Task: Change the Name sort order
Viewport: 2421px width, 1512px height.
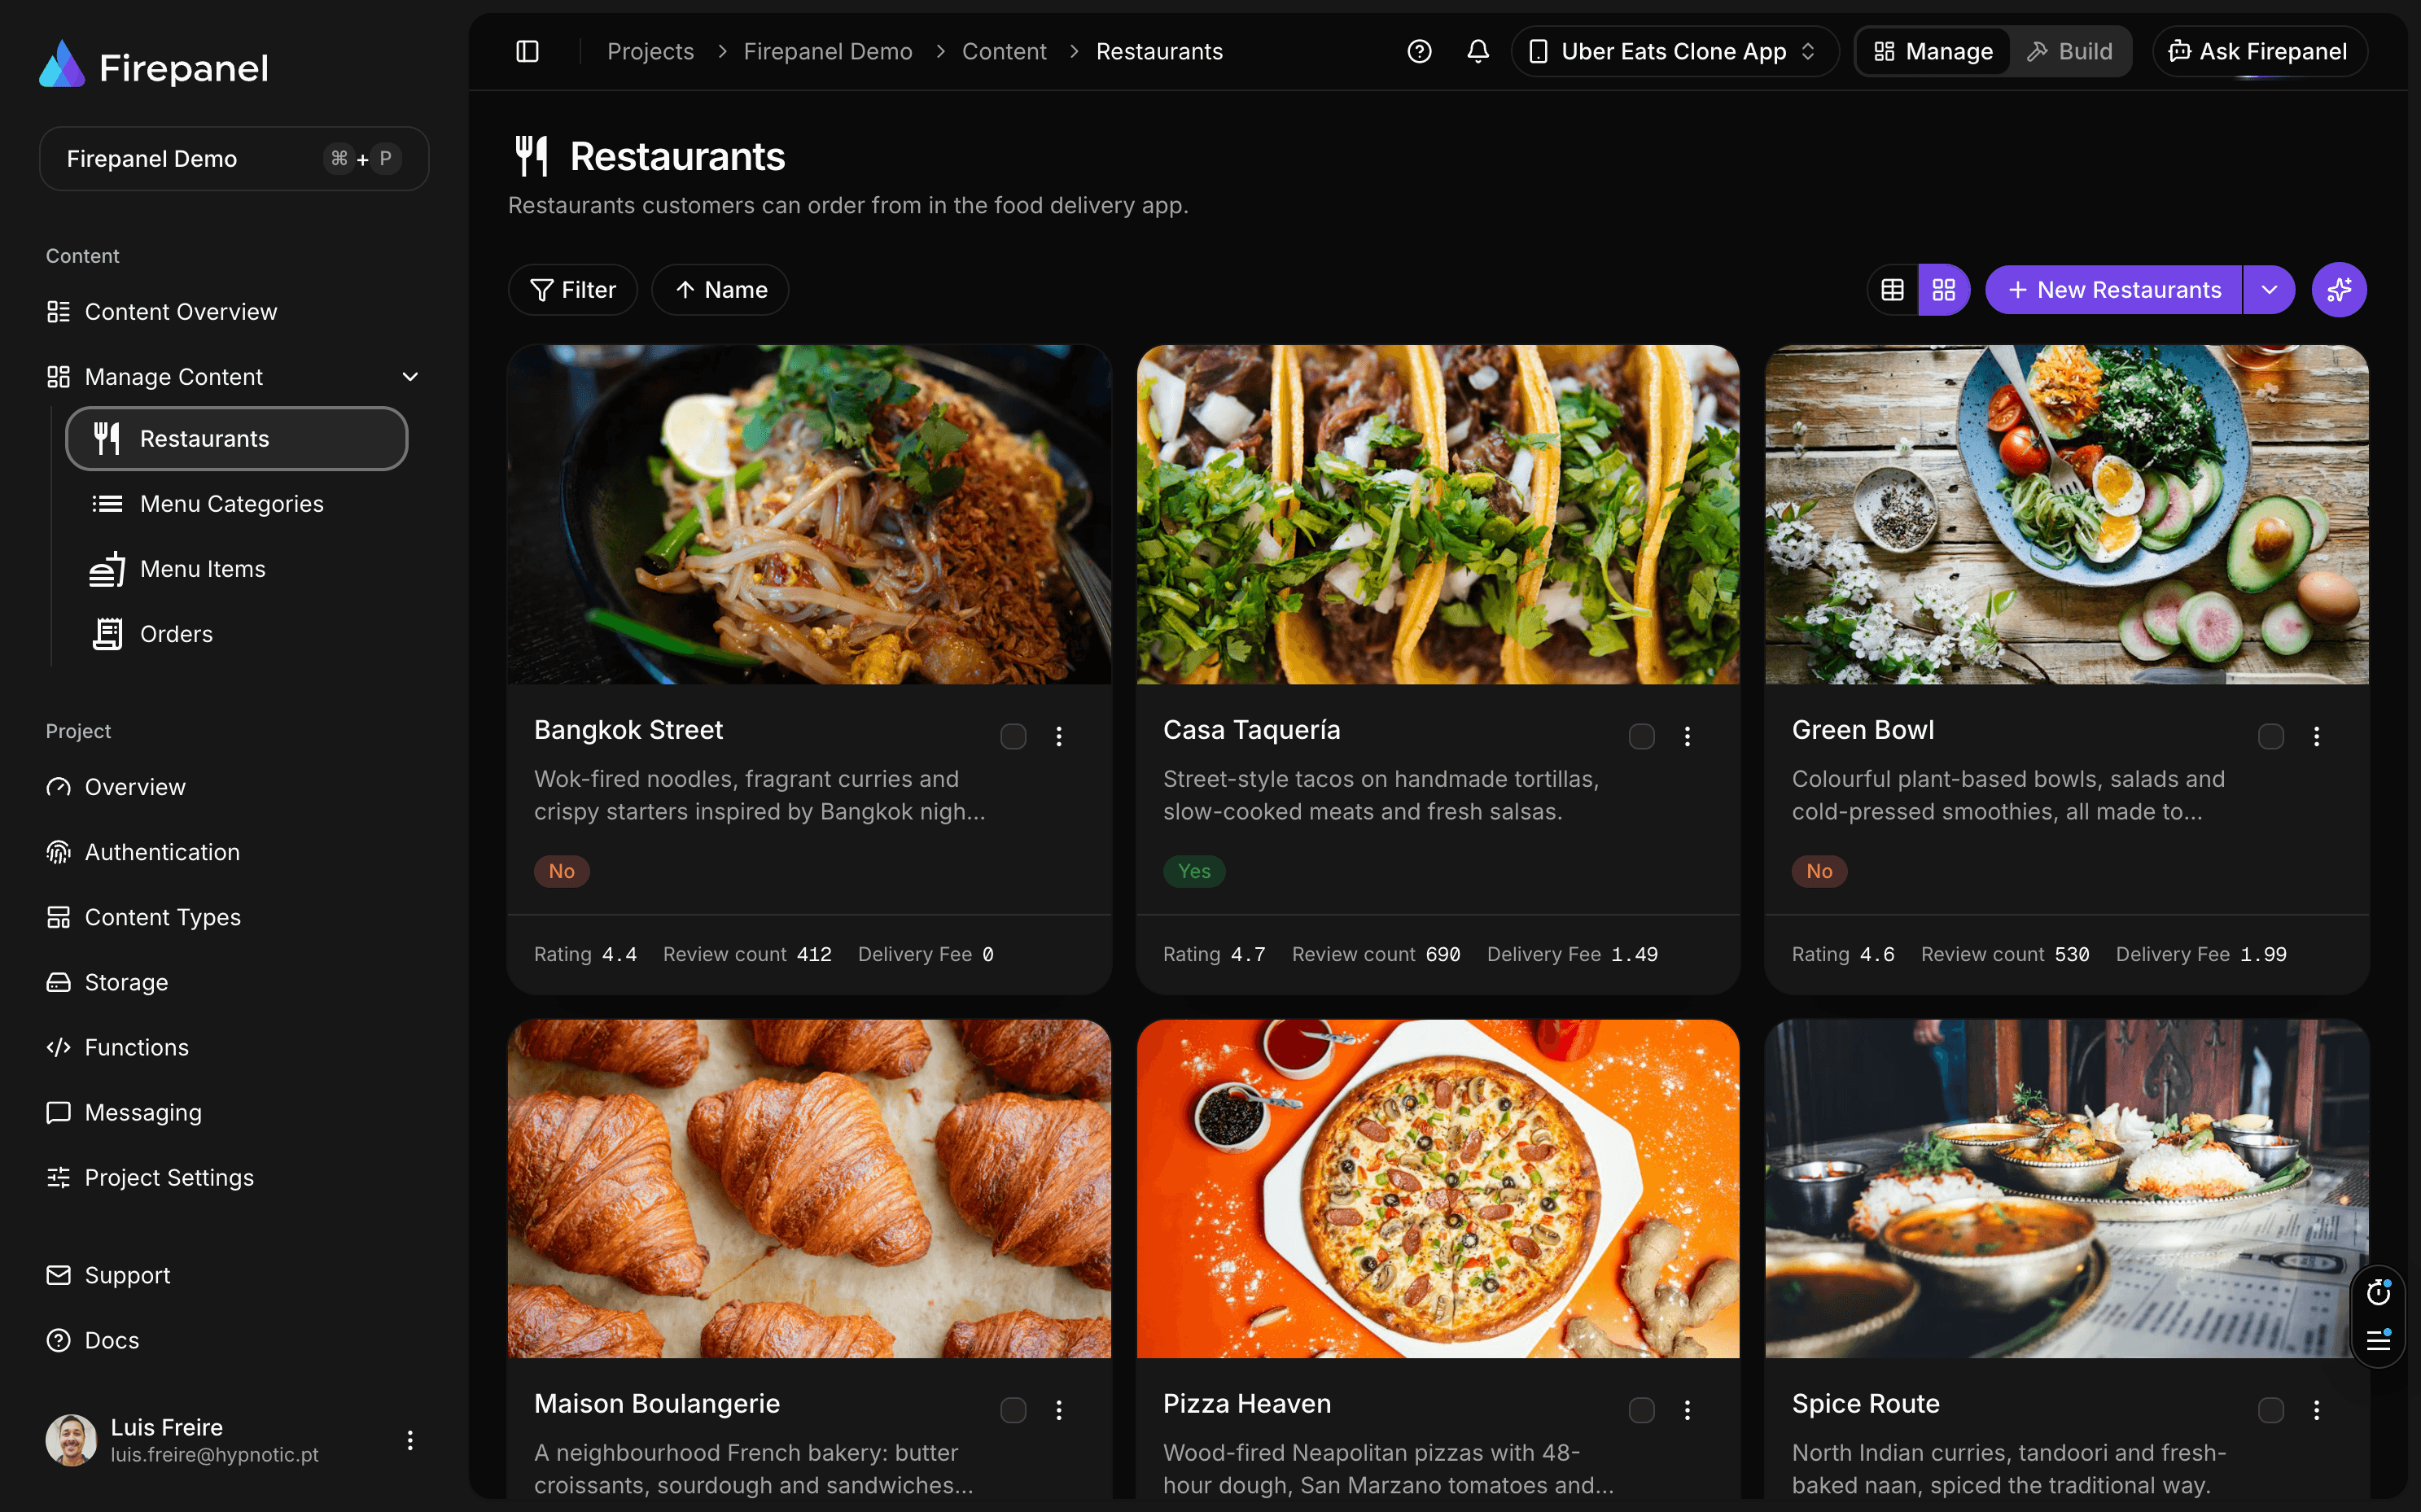Action: coord(720,290)
